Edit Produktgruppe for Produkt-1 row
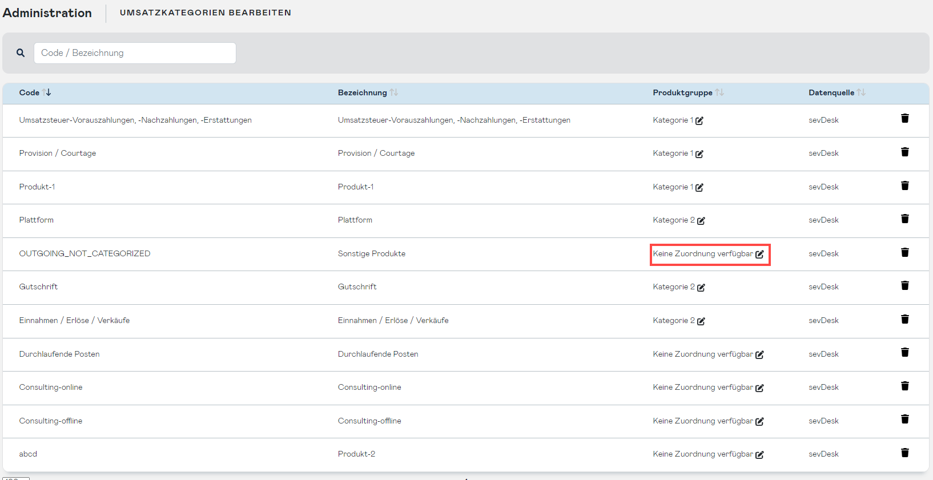Viewport: 933px width, 480px height. click(x=699, y=187)
